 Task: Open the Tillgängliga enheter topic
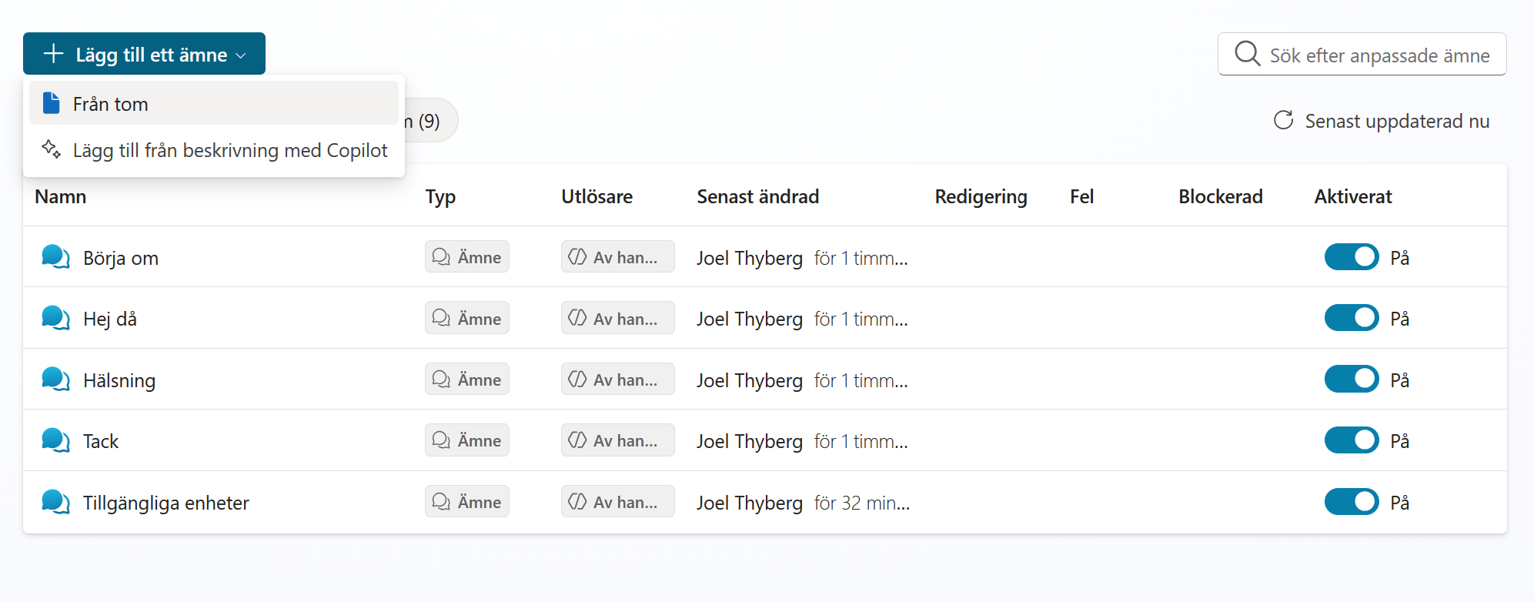pyautogui.click(x=166, y=503)
